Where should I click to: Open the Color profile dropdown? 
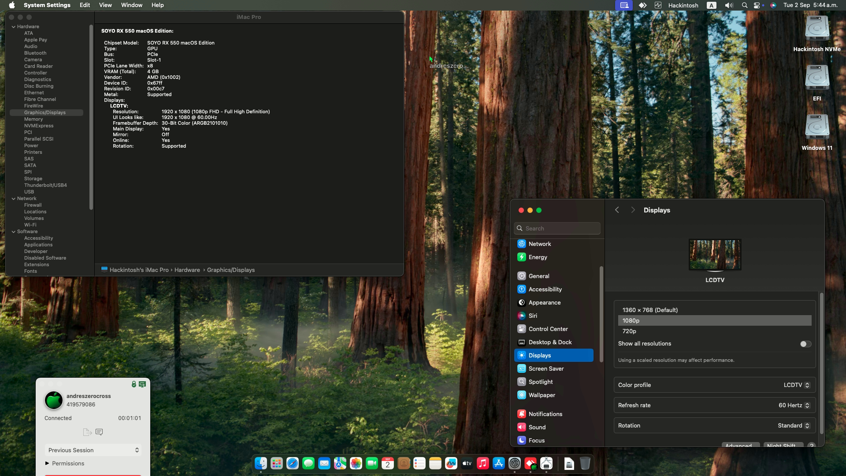[797, 385]
